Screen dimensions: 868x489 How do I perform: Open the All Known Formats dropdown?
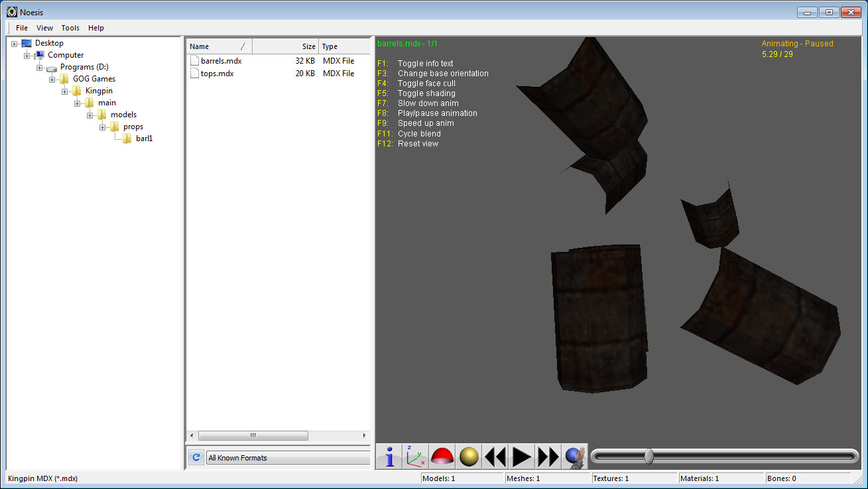click(288, 458)
